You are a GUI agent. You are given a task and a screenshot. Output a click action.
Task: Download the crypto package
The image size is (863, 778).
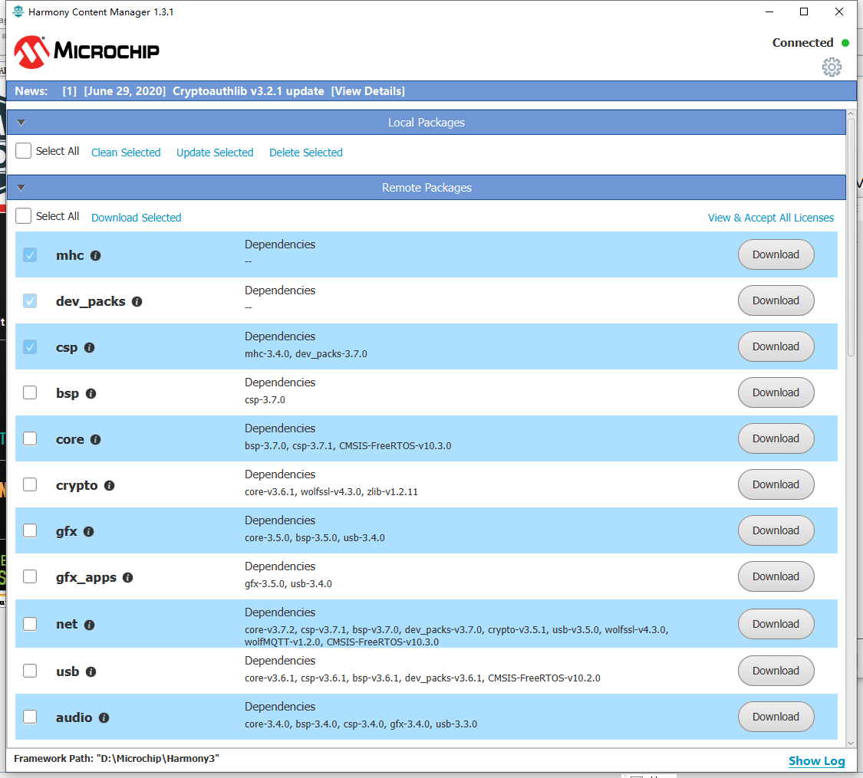(776, 484)
